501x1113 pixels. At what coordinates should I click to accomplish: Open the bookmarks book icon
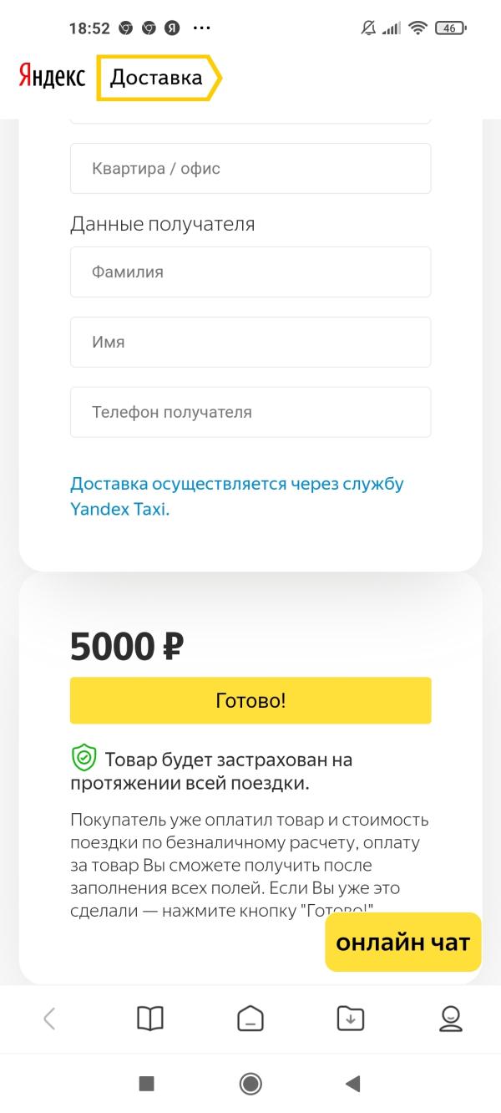click(149, 1018)
